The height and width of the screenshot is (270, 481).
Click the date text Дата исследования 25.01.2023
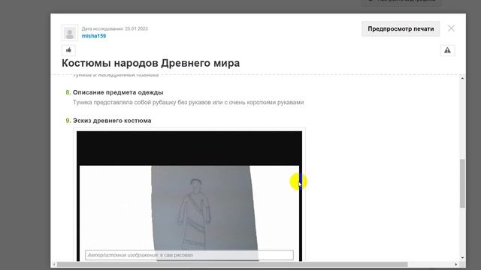pos(115,28)
